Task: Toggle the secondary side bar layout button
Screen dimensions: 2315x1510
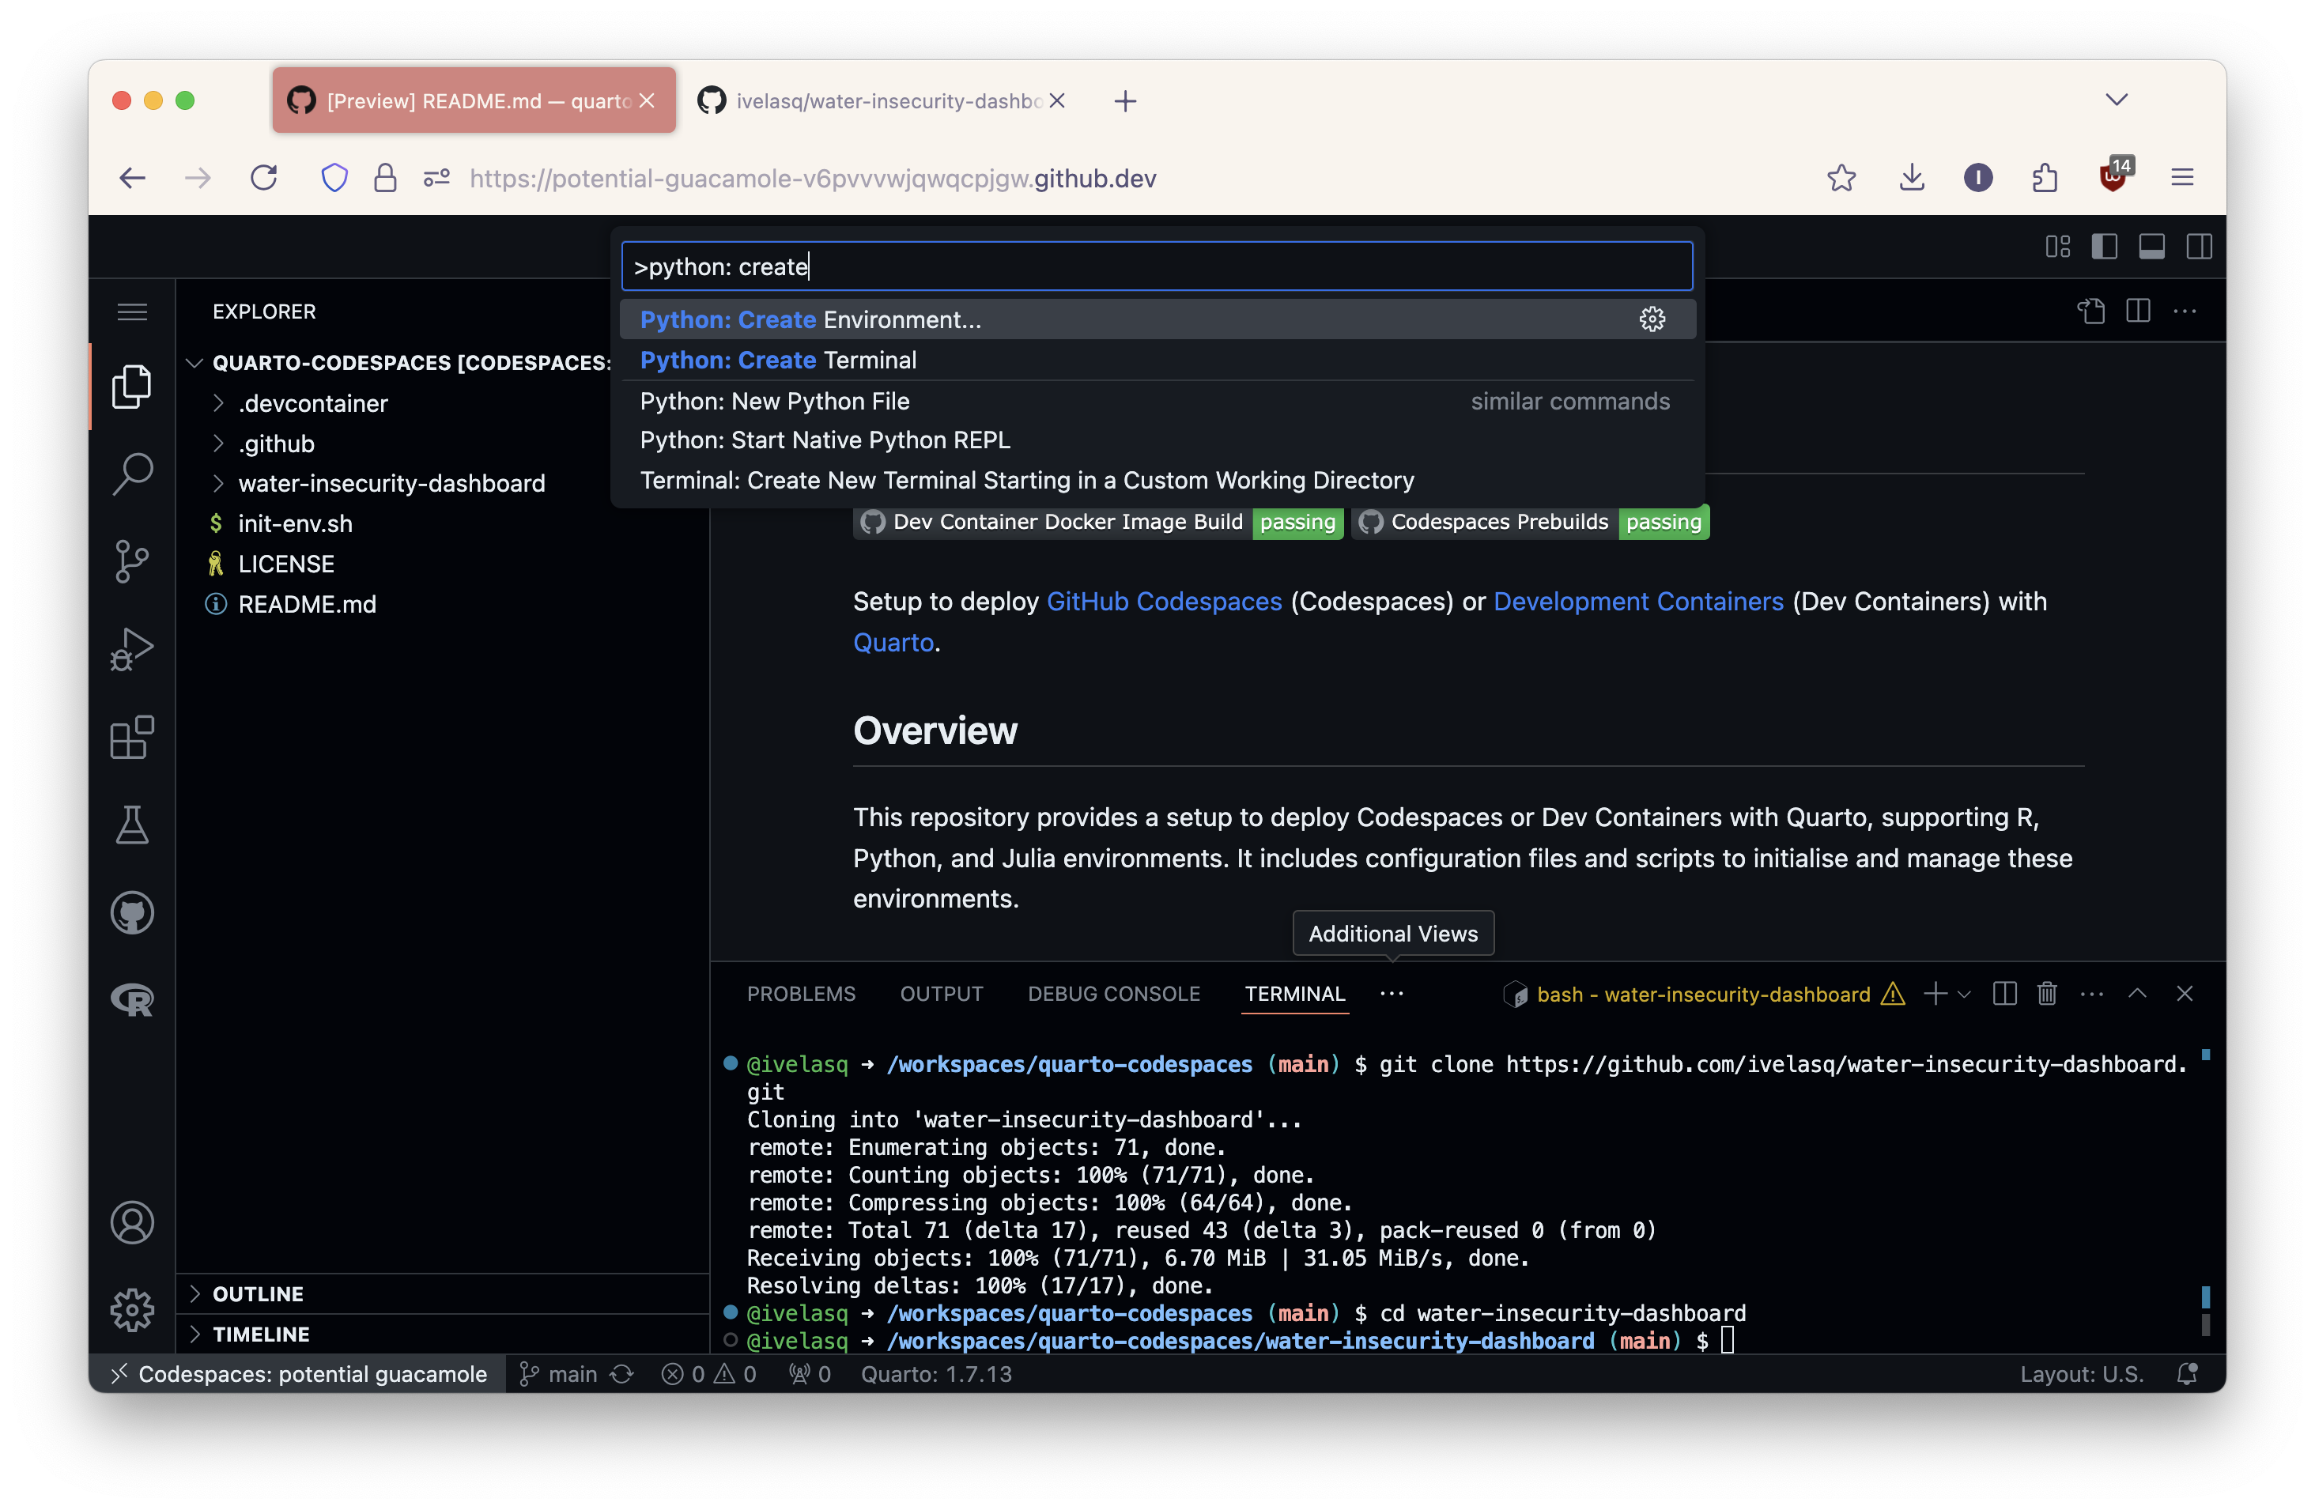Action: point(2198,246)
